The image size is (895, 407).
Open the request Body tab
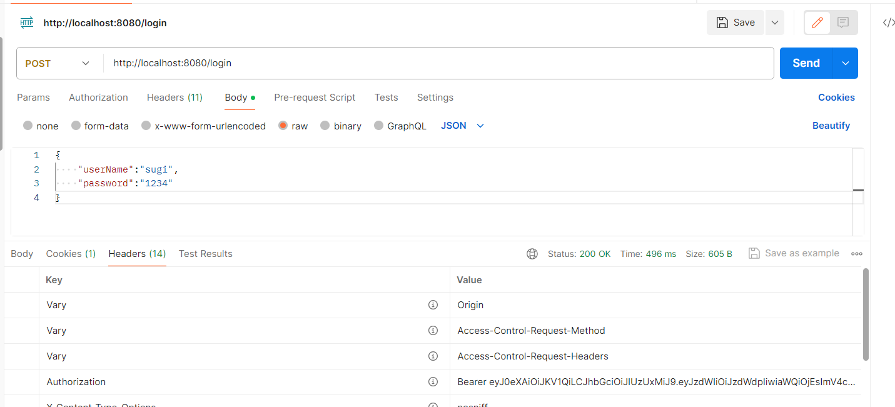click(240, 98)
